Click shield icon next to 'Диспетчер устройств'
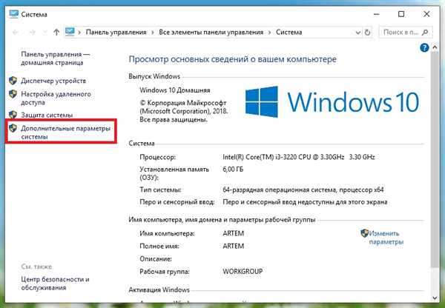 (13, 81)
